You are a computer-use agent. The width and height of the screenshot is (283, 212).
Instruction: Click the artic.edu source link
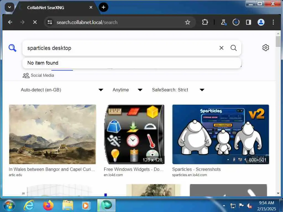pos(15,175)
